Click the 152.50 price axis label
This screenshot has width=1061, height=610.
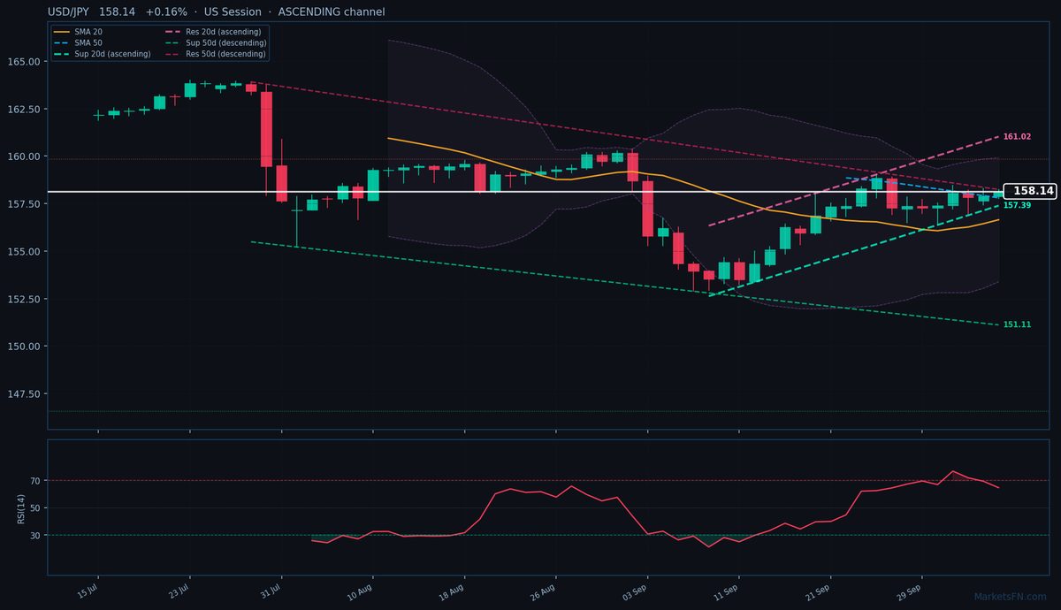click(x=24, y=299)
